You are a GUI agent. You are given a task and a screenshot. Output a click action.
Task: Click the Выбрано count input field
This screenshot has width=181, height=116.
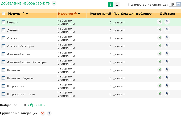point(22,105)
